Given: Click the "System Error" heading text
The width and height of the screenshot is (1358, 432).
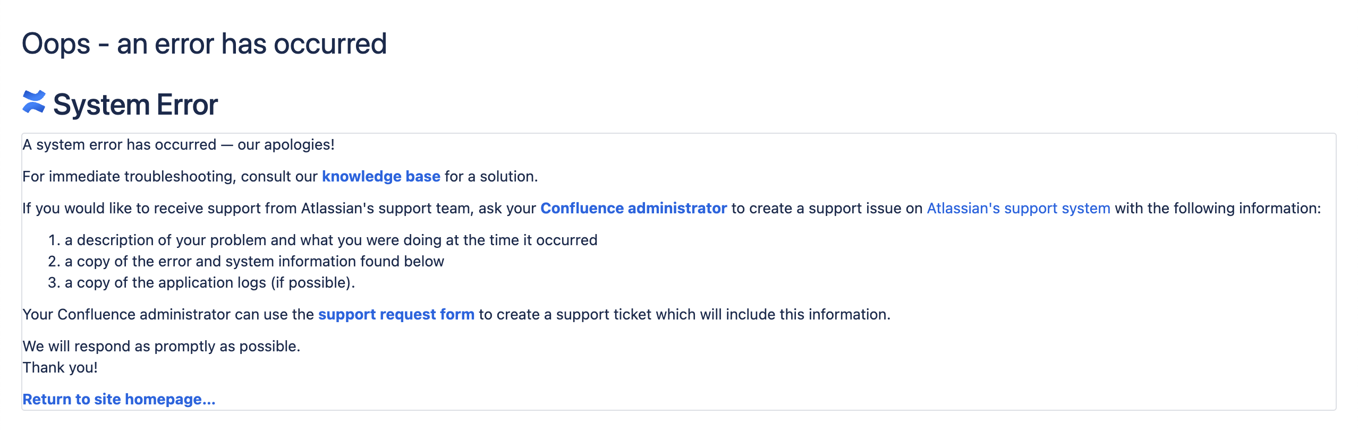Looking at the screenshot, I should [x=135, y=105].
